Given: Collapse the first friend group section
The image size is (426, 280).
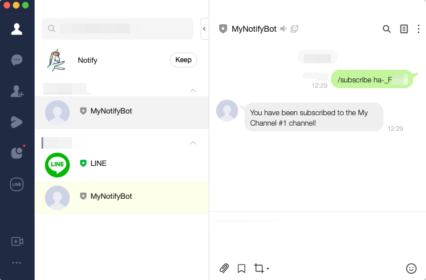Looking at the screenshot, I should (193, 90).
